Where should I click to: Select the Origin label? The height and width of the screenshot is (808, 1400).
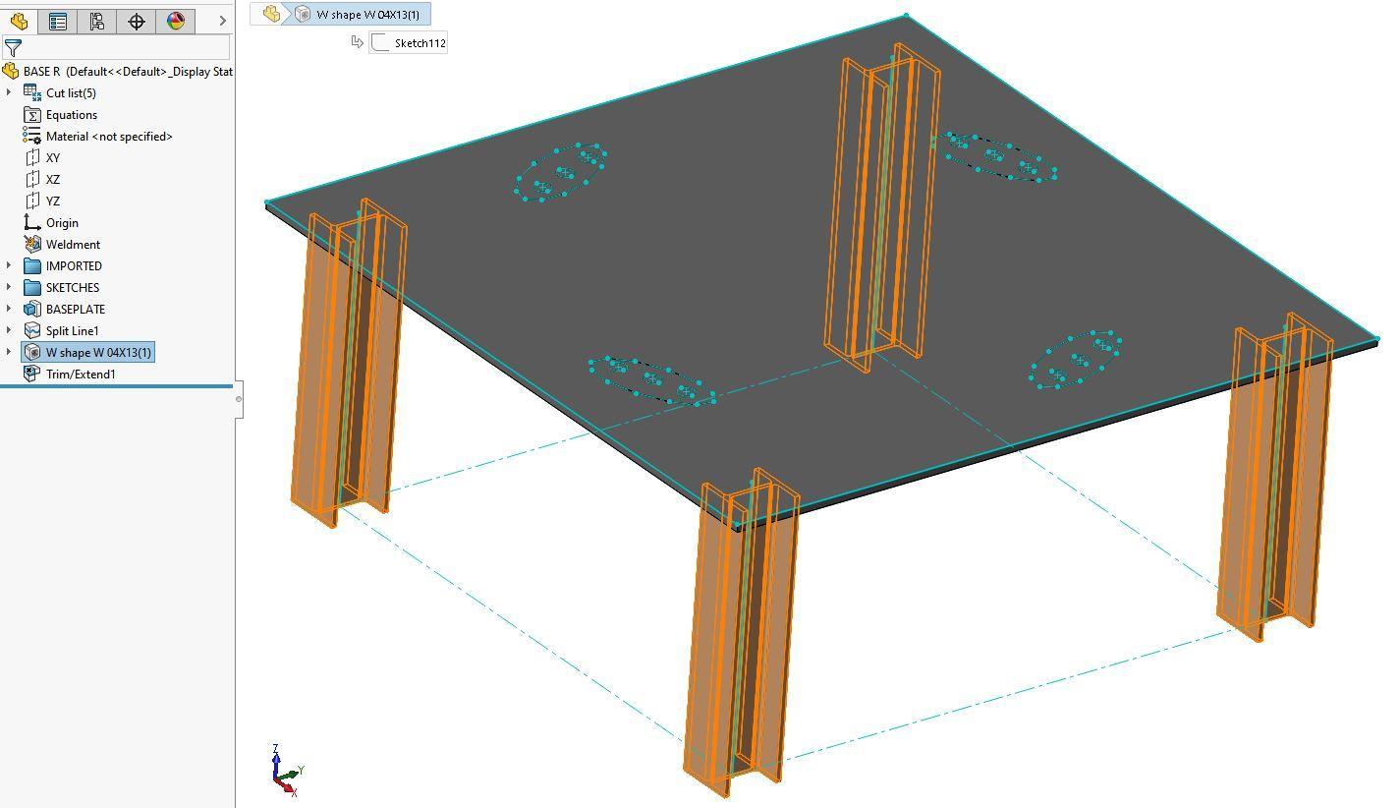[62, 222]
